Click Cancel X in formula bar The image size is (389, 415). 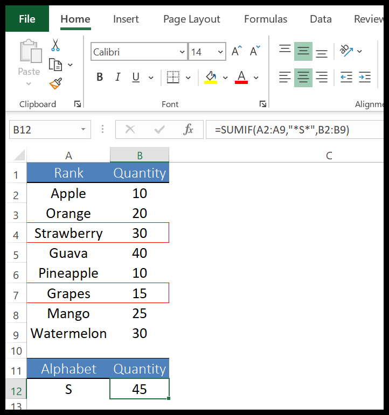[x=130, y=129]
